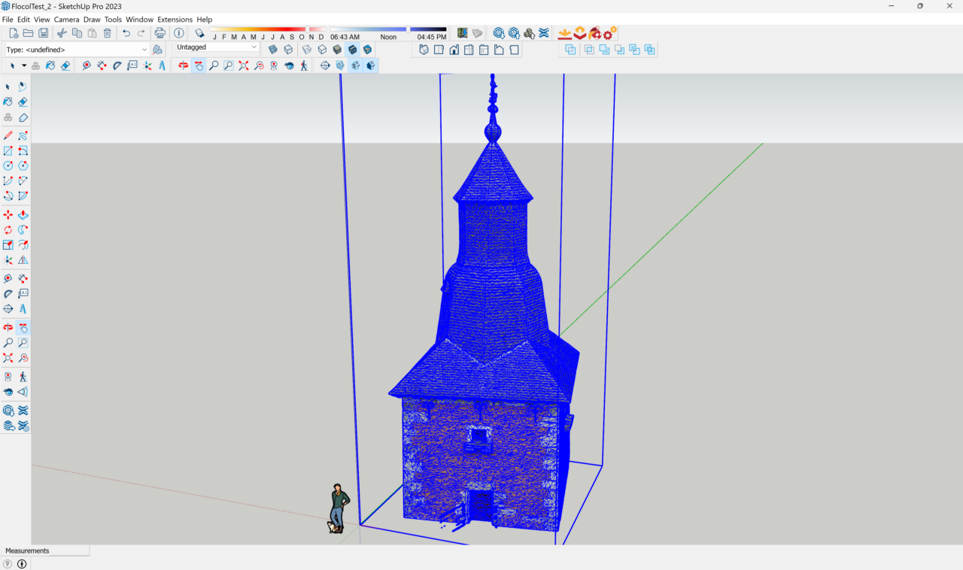Click the New file button
The height and width of the screenshot is (570, 963).
click(x=14, y=33)
